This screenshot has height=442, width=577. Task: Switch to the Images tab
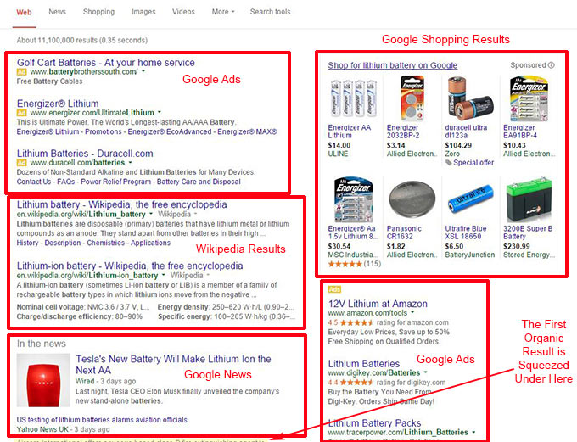143,12
